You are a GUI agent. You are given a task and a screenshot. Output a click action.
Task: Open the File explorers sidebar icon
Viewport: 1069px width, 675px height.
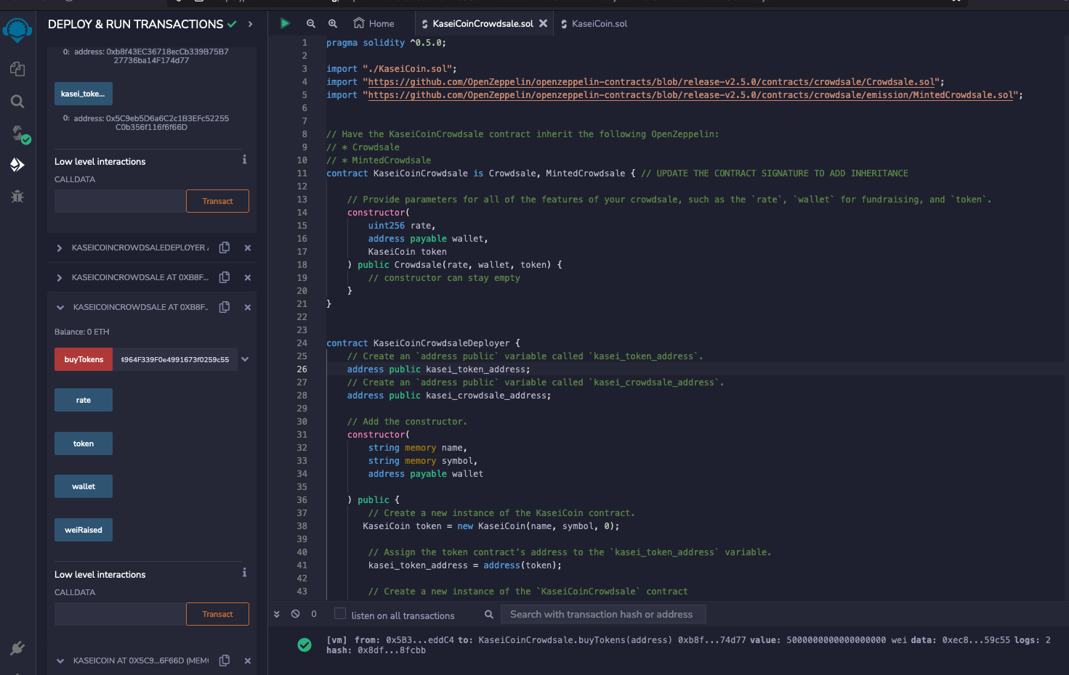[x=17, y=69]
